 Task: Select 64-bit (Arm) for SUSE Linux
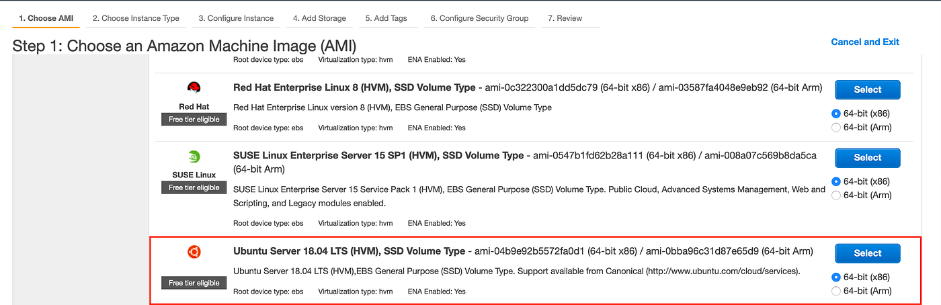(836, 195)
